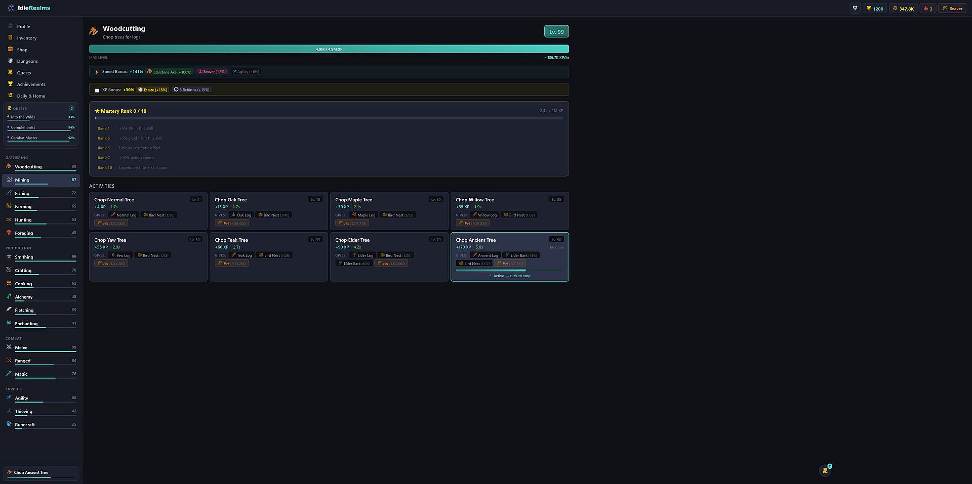The width and height of the screenshot is (972, 484).
Task: Open the Inventory menu item
Action: click(x=27, y=38)
